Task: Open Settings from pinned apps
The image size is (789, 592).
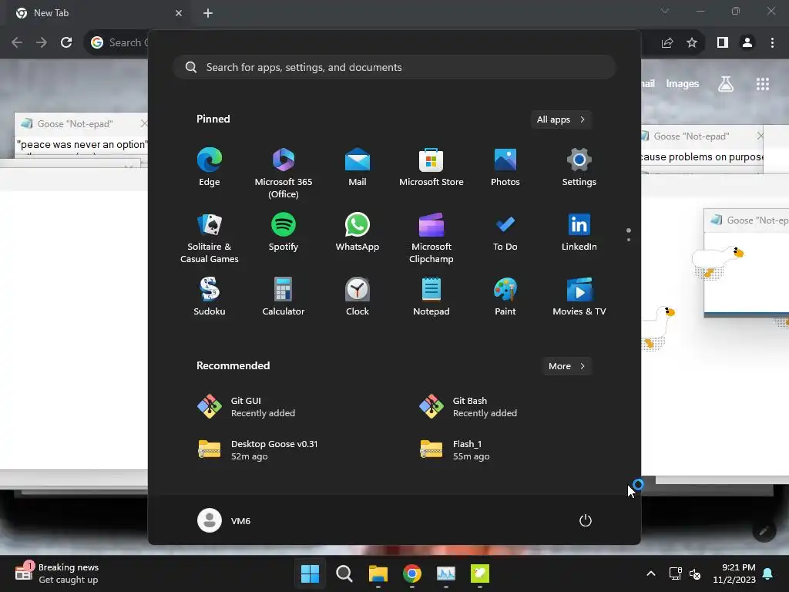Action: pyautogui.click(x=579, y=167)
